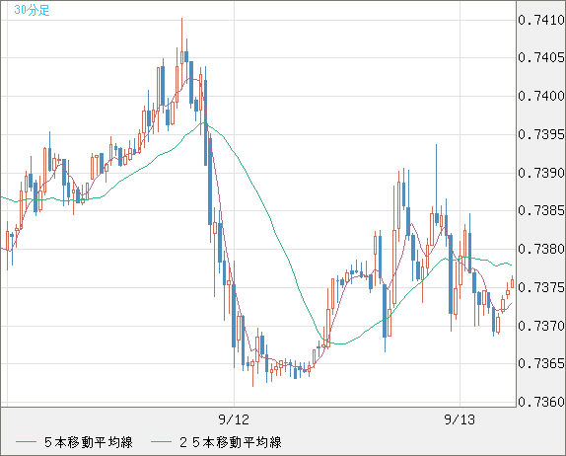Click the 0.7375 price axis label
The height and width of the screenshot is (456, 566).
(541, 287)
